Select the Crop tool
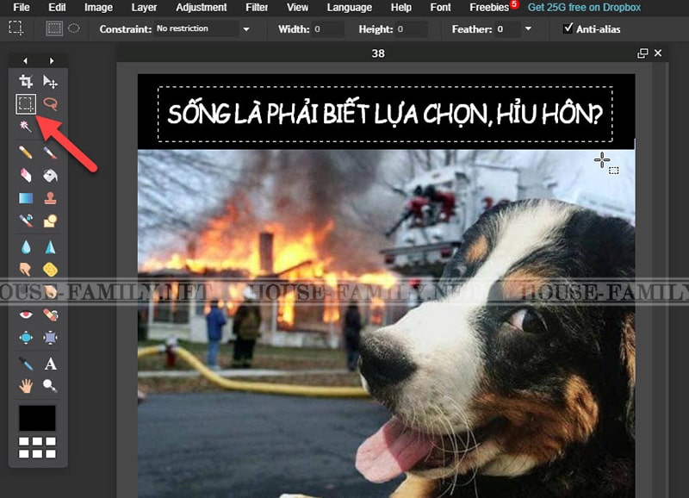Viewport: 689px width, 498px height. tap(26, 81)
